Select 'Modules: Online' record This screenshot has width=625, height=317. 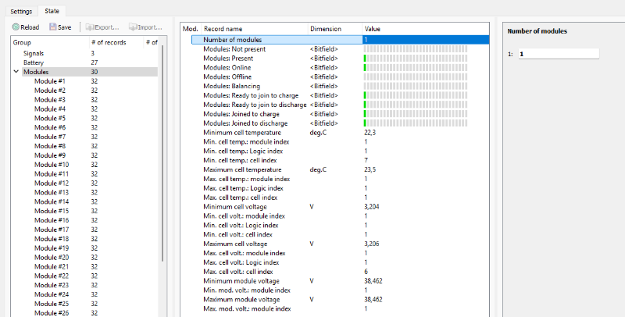(227, 68)
